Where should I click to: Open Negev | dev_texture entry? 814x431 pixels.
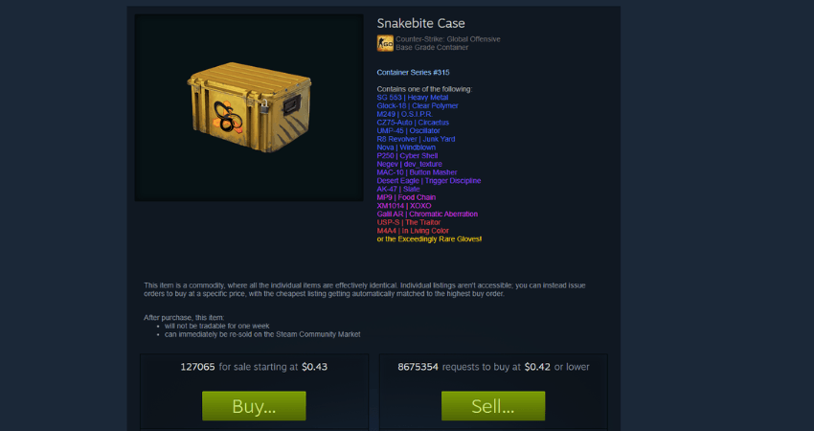pyautogui.click(x=409, y=164)
